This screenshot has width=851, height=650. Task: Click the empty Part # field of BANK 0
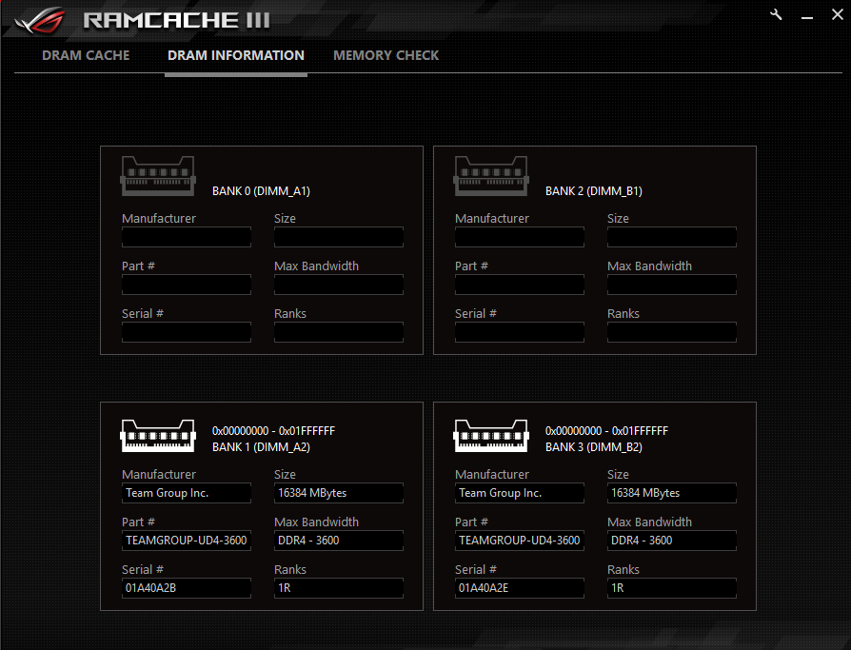click(x=187, y=285)
